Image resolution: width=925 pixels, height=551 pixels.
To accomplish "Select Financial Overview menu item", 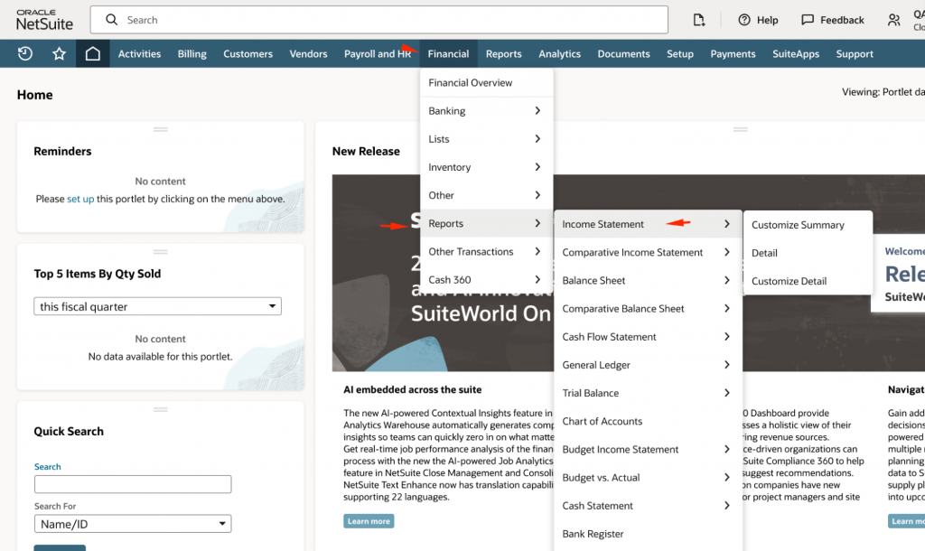I will click(x=470, y=83).
